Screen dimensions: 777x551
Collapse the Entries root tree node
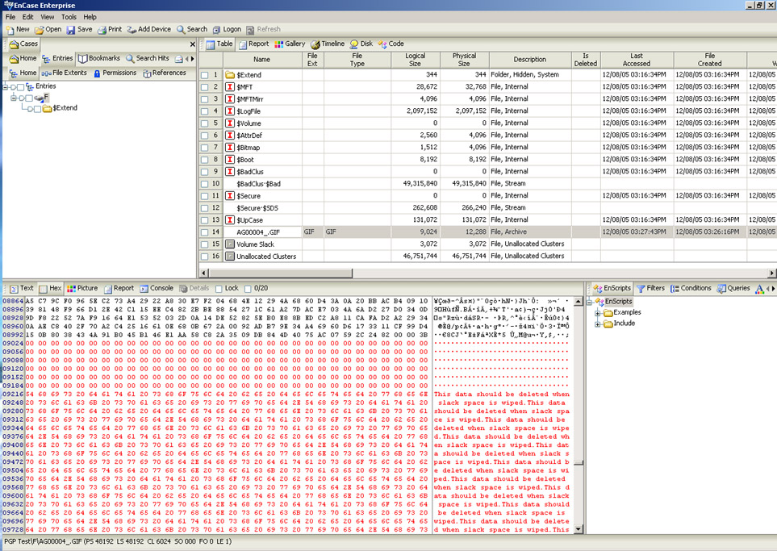tap(6, 87)
